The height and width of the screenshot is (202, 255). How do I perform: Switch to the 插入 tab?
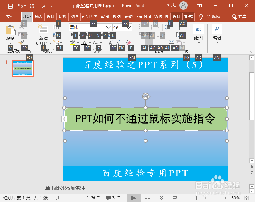click(x=39, y=16)
